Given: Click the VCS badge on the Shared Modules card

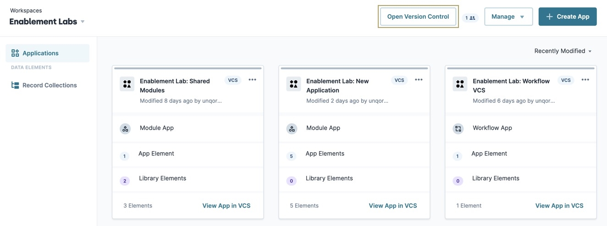Looking at the screenshot, I should click(233, 80).
